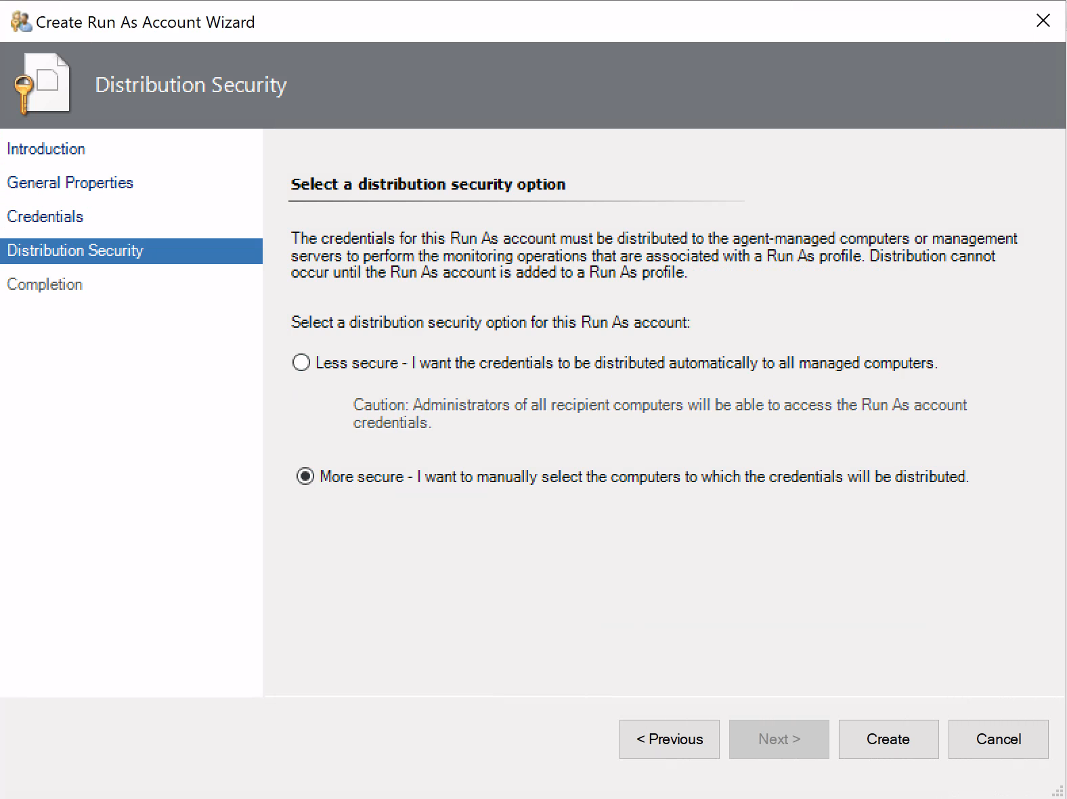Screen dimensions: 1067x799
Task: Cancel the wizard
Action: click(998, 739)
